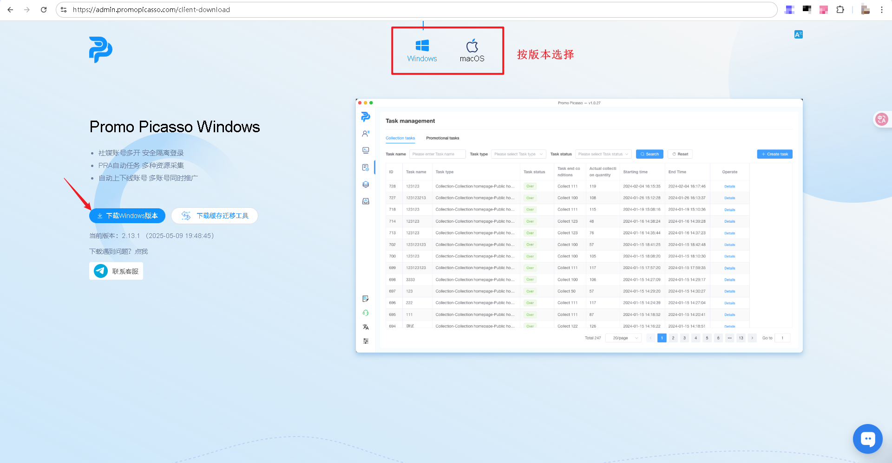Open the live chat bubble widget

click(867, 438)
